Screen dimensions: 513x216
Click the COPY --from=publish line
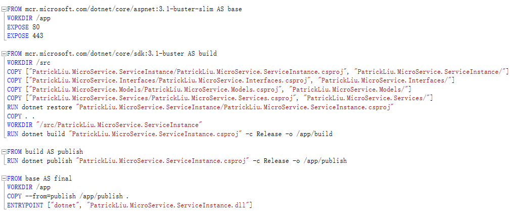coord(68,196)
